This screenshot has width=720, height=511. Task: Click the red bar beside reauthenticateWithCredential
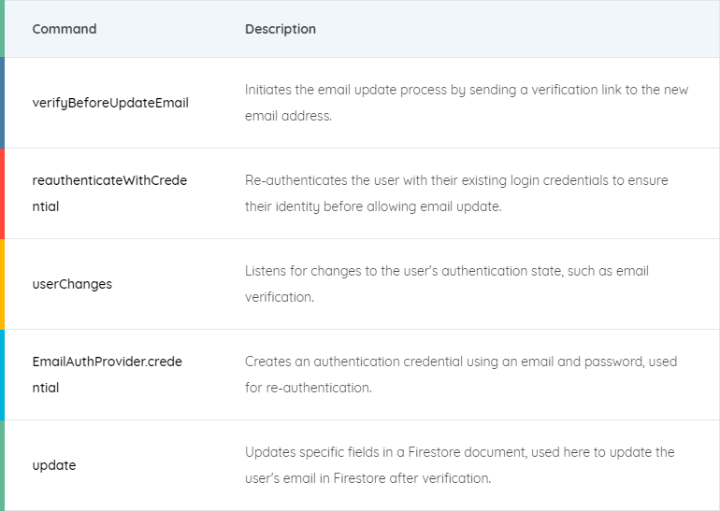[x=2, y=193]
